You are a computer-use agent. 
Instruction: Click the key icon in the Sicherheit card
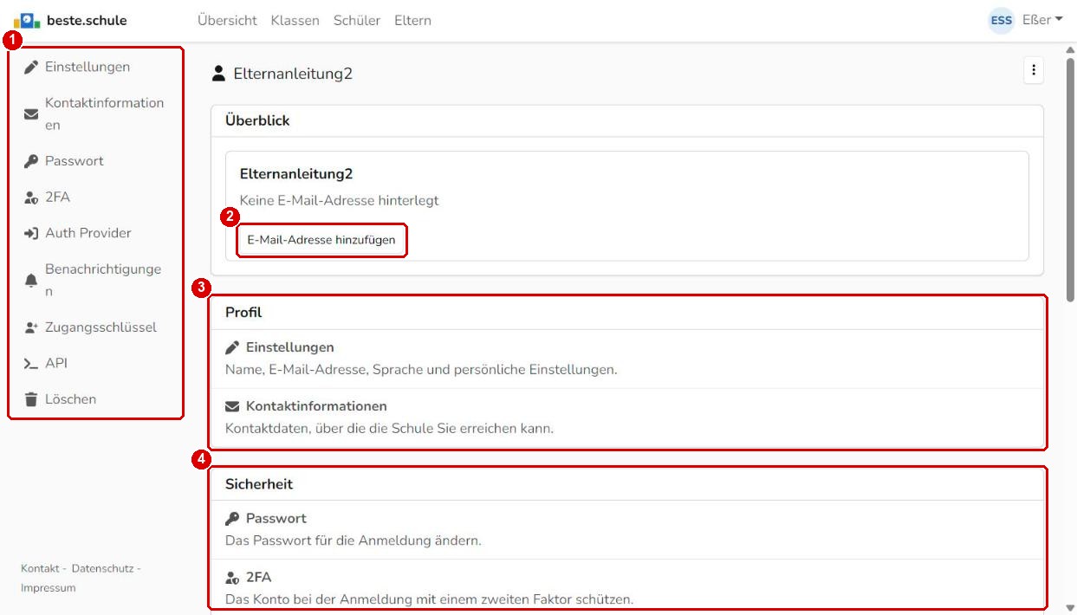231,519
